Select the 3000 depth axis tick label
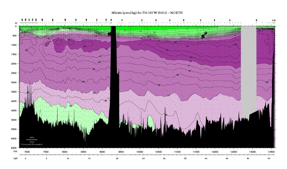The image size is (287, 169). click(14, 82)
